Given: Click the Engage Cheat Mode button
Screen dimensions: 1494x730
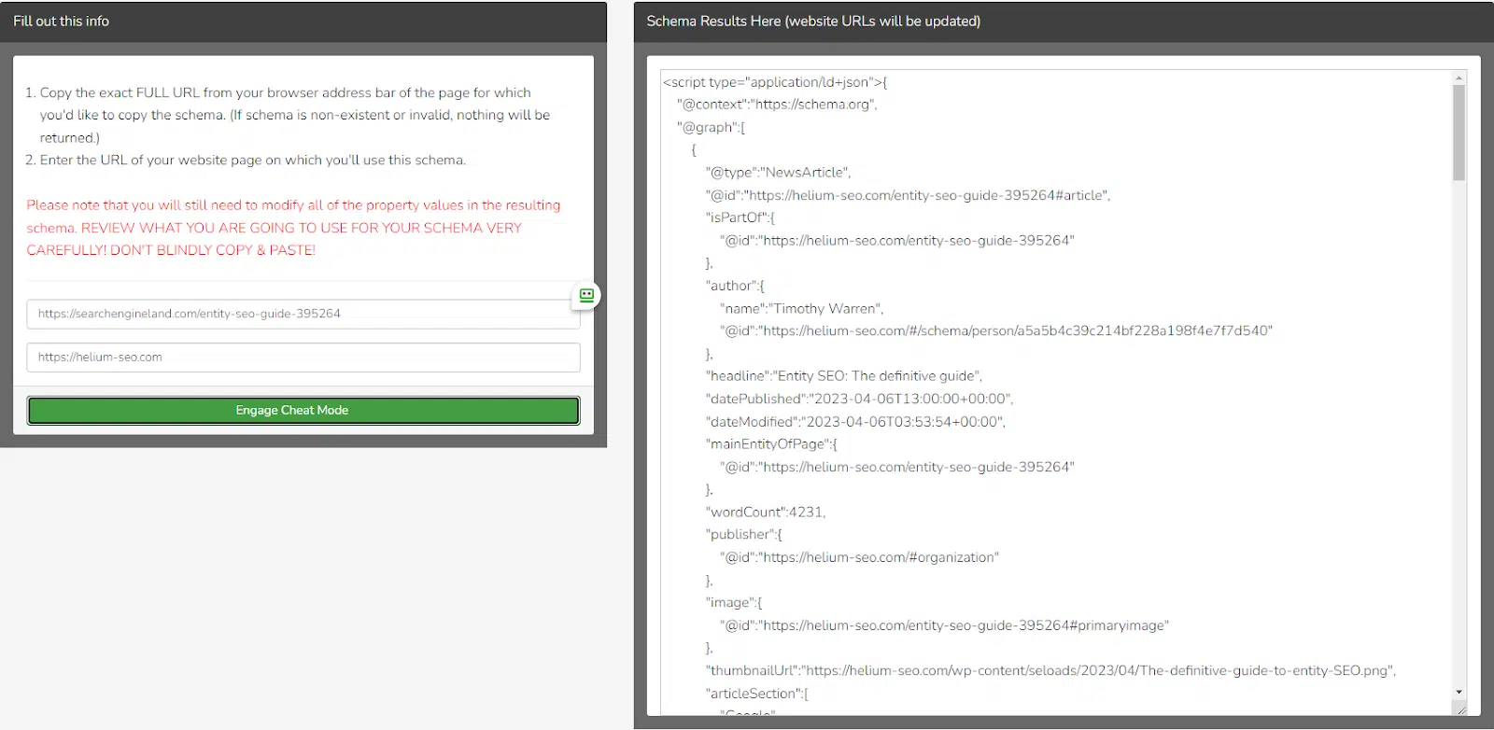Looking at the screenshot, I should (x=303, y=411).
